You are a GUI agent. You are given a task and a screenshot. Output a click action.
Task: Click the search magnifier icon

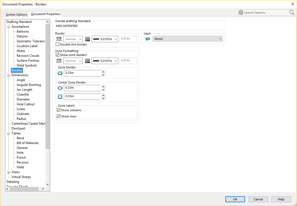(292, 13)
